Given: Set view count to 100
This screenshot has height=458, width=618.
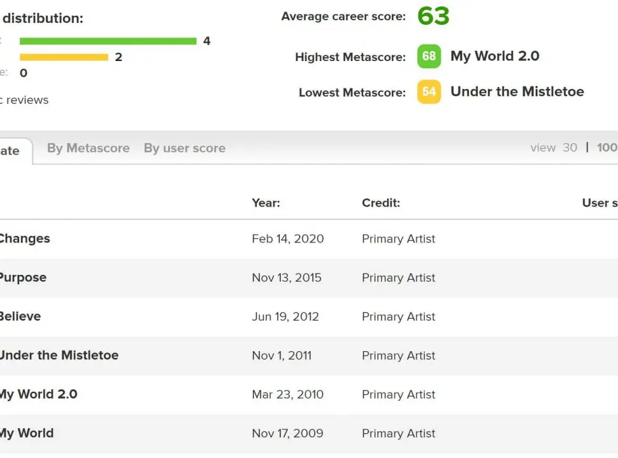Looking at the screenshot, I should tap(607, 148).
